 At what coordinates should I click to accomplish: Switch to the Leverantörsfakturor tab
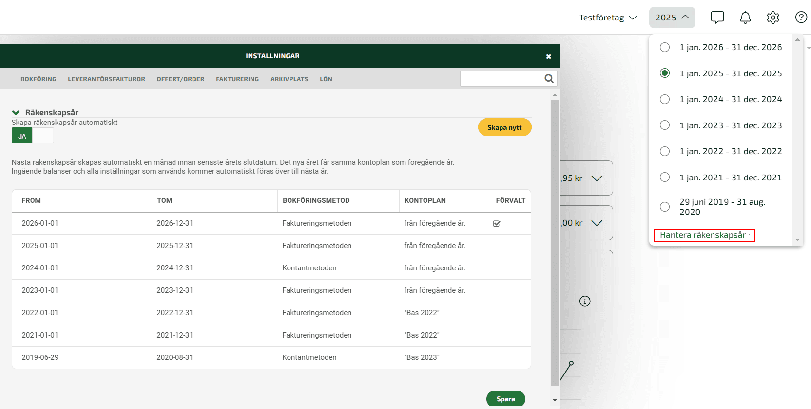point(107,79)
